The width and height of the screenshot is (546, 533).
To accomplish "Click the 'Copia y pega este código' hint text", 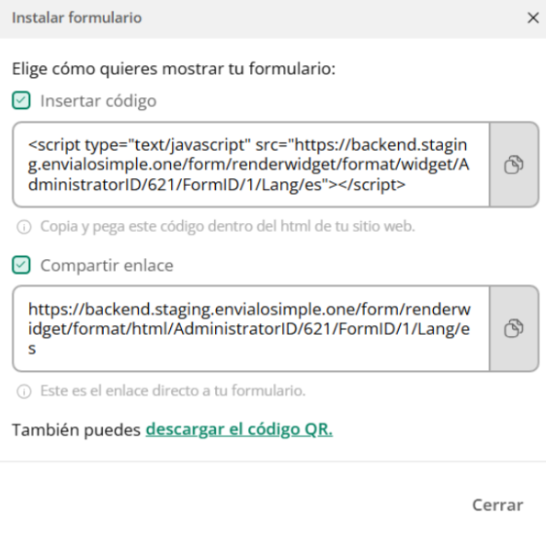I will (x=228, y=227).
